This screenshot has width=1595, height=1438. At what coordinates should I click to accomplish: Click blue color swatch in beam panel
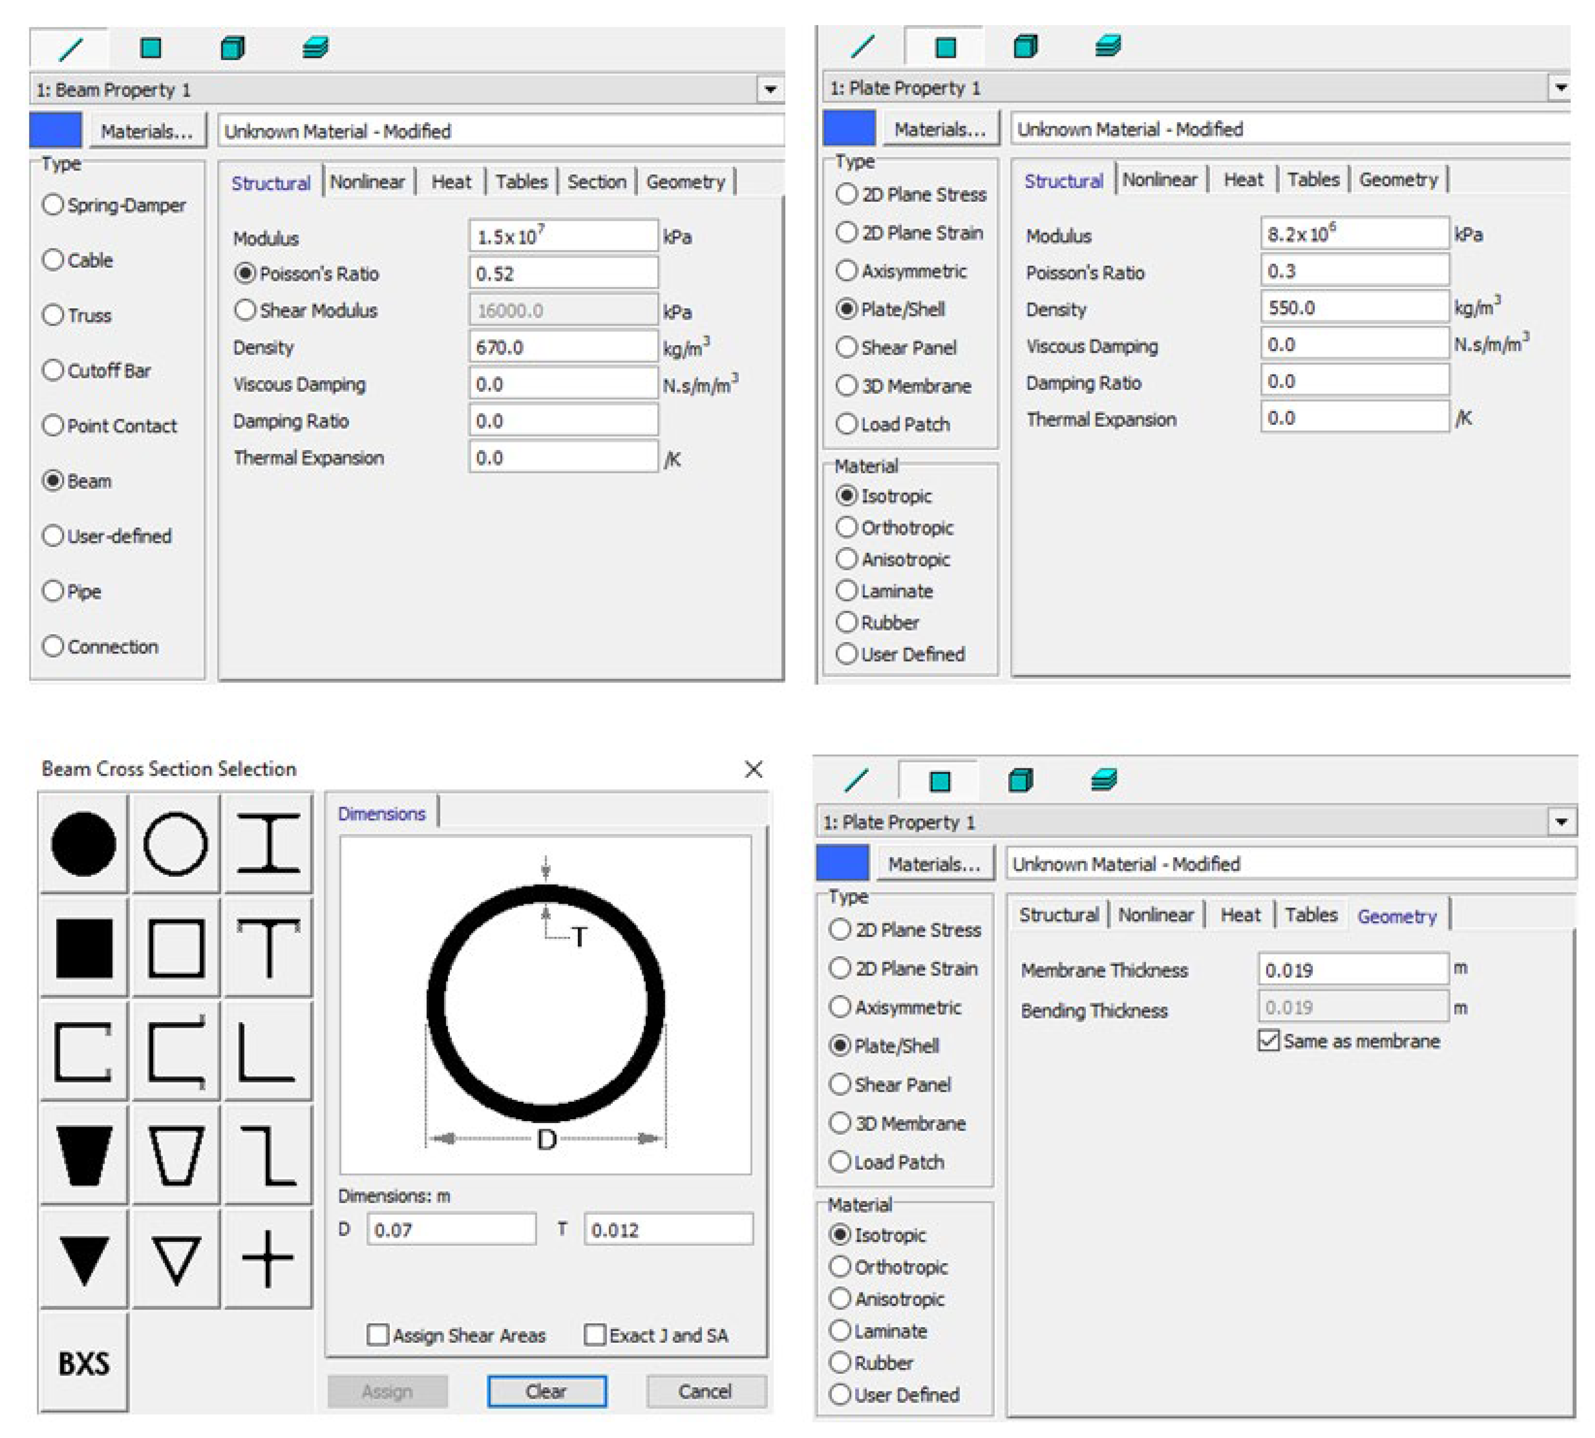(55, 130)
